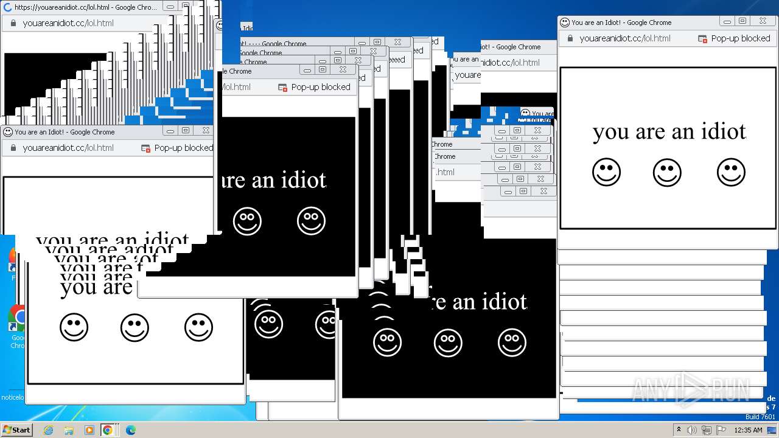Maximize the right You are an Idiot window
The height and width of the screenshot is (438, 779).
(742, 21)
